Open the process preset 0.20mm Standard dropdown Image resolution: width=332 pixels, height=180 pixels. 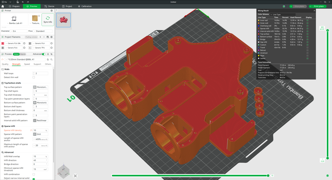(x=25, y=60)
